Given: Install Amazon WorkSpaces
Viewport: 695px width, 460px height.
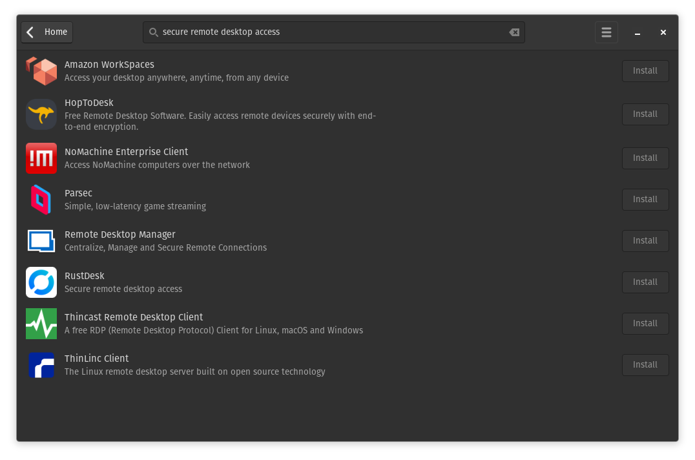Looking at the screenshot, I should coord(645,71).
